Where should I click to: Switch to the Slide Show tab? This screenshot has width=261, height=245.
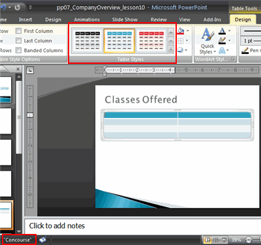tap(125, 20)
